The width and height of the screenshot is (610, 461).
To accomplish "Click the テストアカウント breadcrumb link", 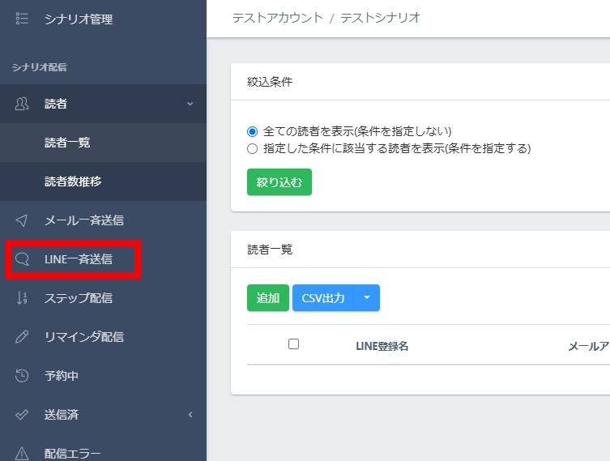I will pos(276,18).
